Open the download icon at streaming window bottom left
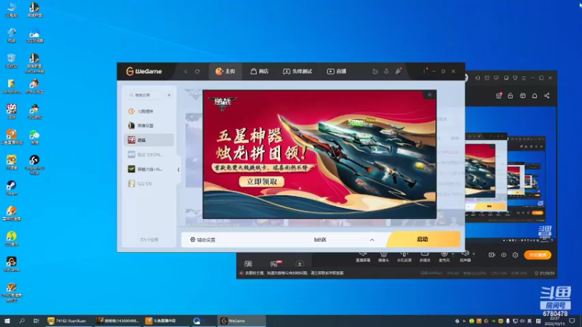 point(300,264)
